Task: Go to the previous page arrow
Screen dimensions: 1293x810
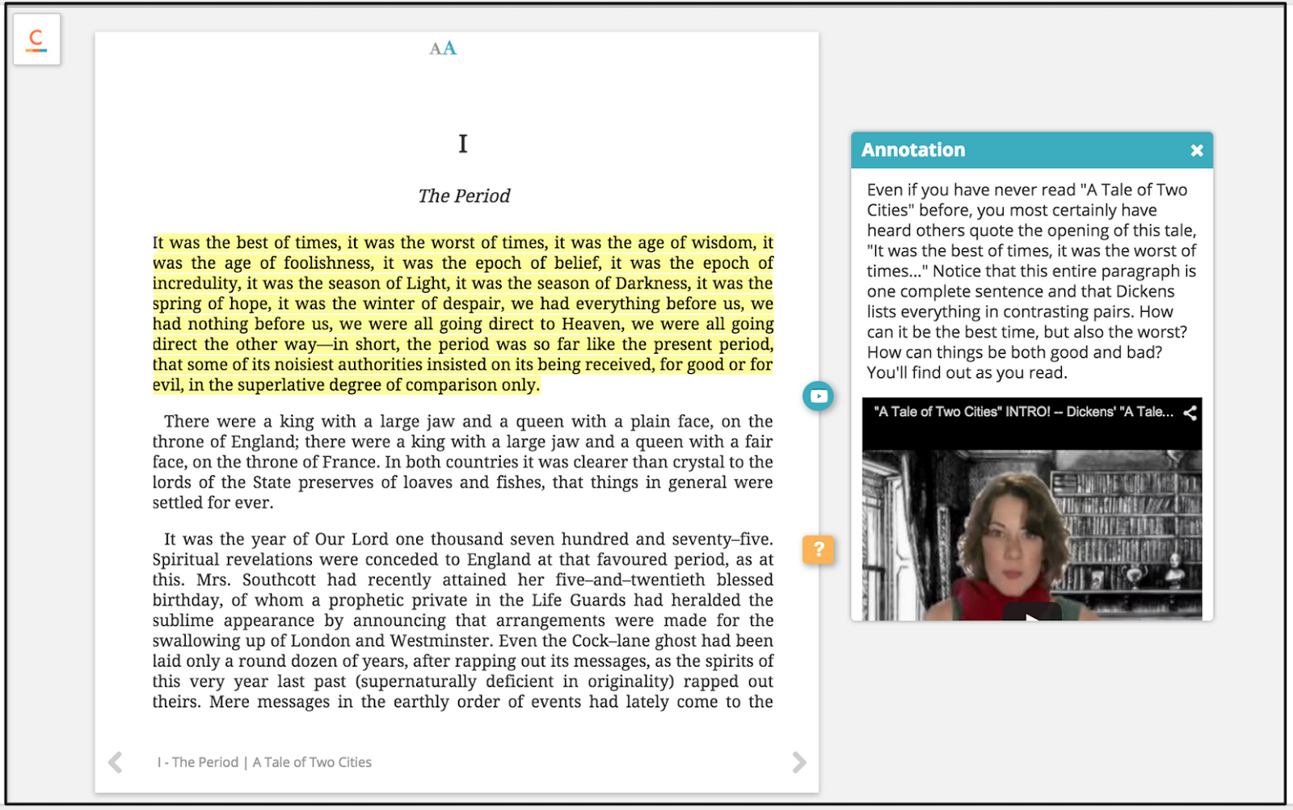Action: click(x=116, y=762)
